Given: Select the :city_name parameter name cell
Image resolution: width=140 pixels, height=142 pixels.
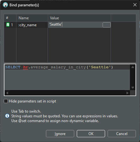Looking at the screenshot, I should tap(32, 25).
